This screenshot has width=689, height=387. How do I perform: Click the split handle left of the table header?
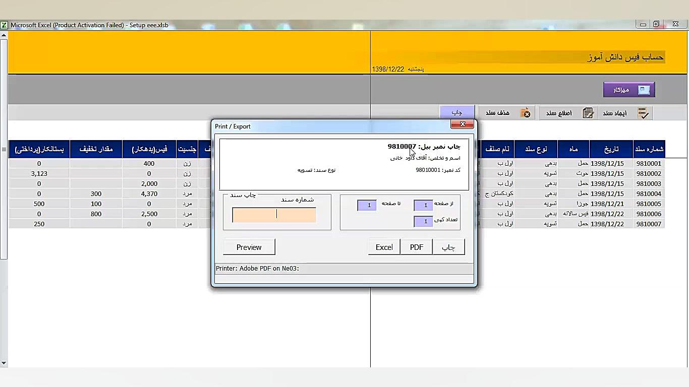coord(4,149)
